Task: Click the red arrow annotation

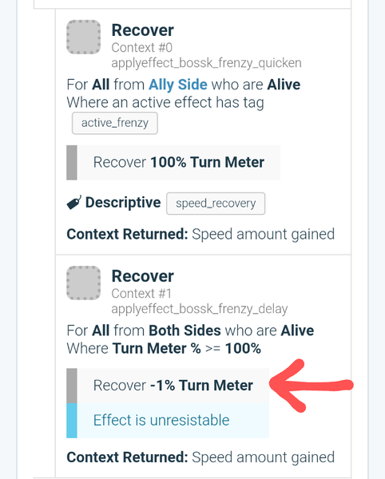Action: (x=311, y=386)
